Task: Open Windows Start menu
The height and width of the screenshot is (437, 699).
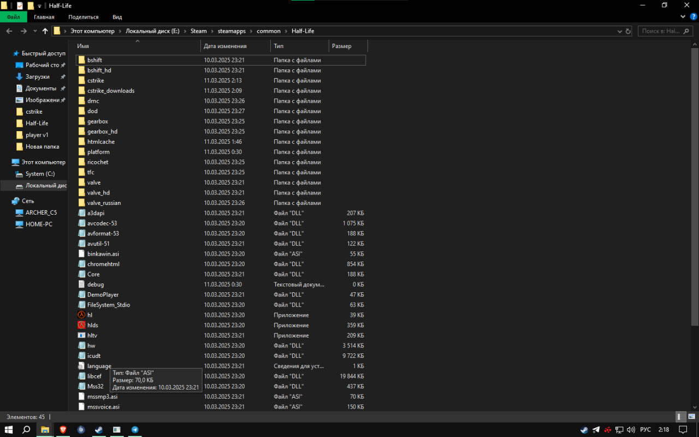Action: click(x=8, y=430)
